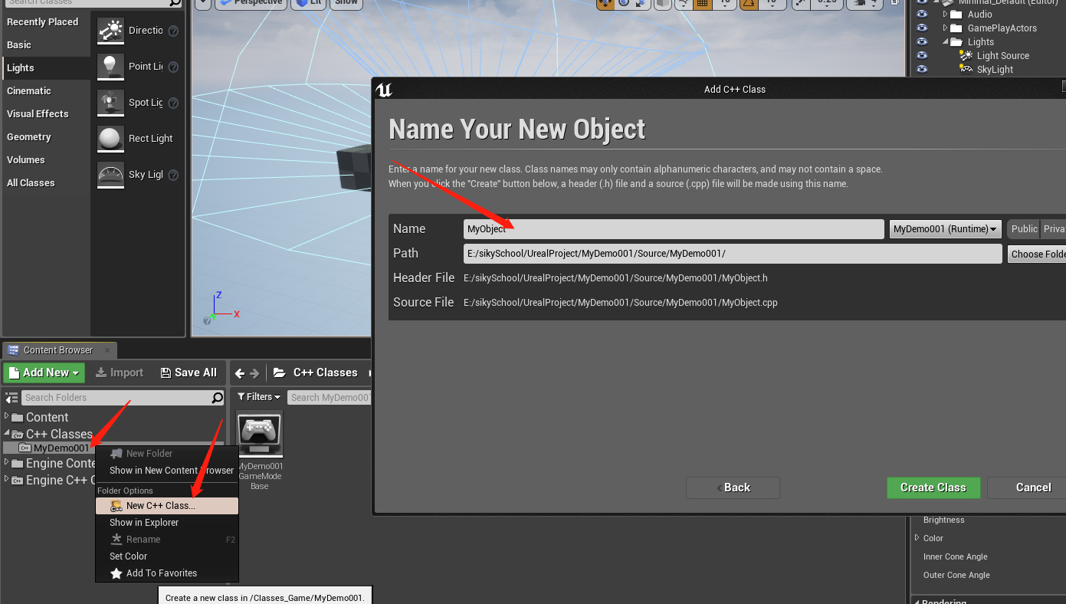
Task: Click the open-folder icon beside C++ Classes path
Action: 280,373
